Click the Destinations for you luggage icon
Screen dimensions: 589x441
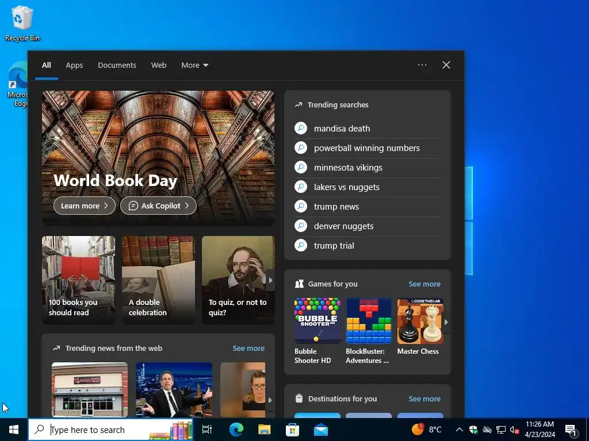(299, 399)
